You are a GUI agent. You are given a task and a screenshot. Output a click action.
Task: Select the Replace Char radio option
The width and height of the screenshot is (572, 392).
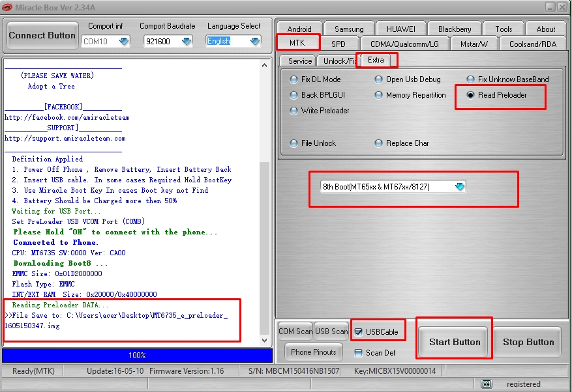point(402,143)
